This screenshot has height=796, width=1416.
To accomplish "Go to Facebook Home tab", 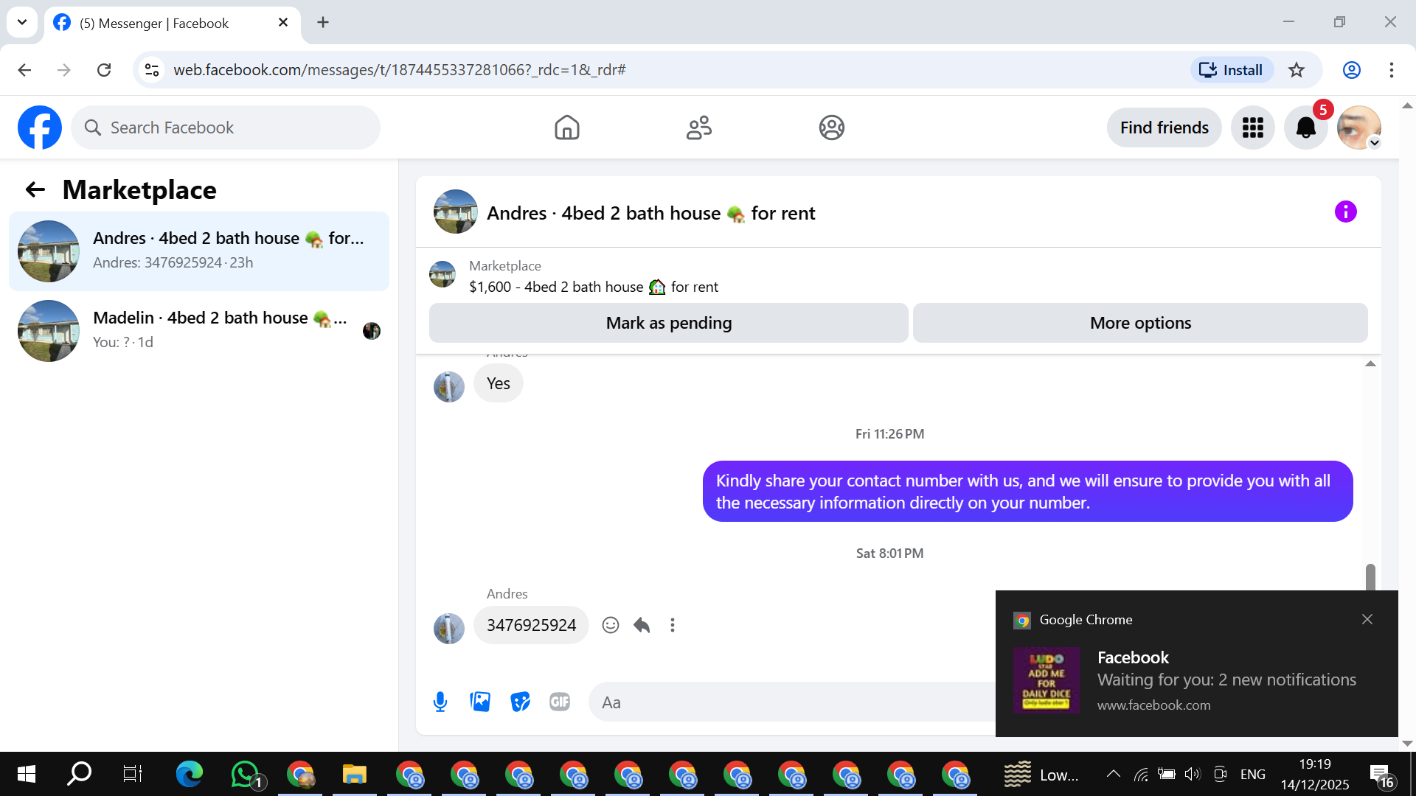I will [x=566, y=128].
